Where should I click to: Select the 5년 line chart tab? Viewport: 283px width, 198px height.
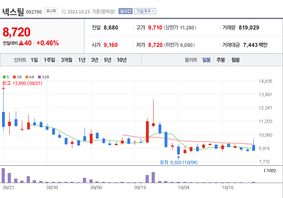pos(108,60)
